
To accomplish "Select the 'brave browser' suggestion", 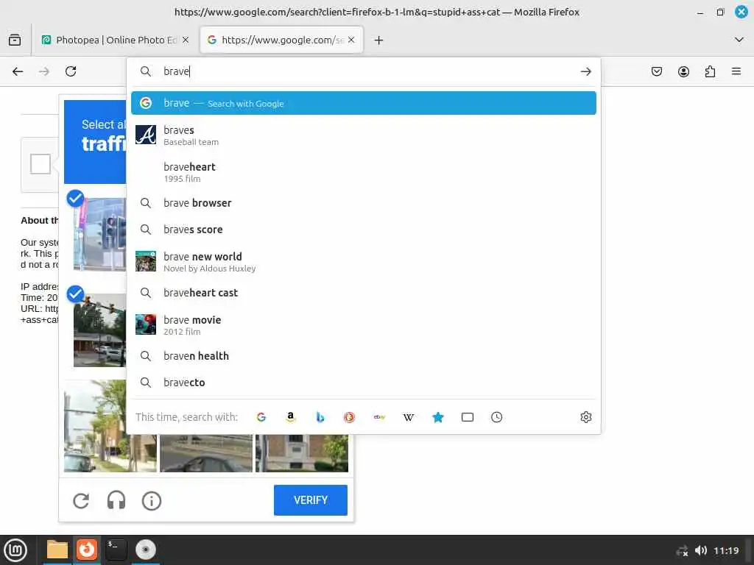I will 364,203.
